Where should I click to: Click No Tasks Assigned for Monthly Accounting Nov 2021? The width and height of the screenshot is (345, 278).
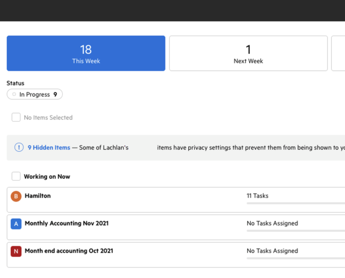[272, 223]
